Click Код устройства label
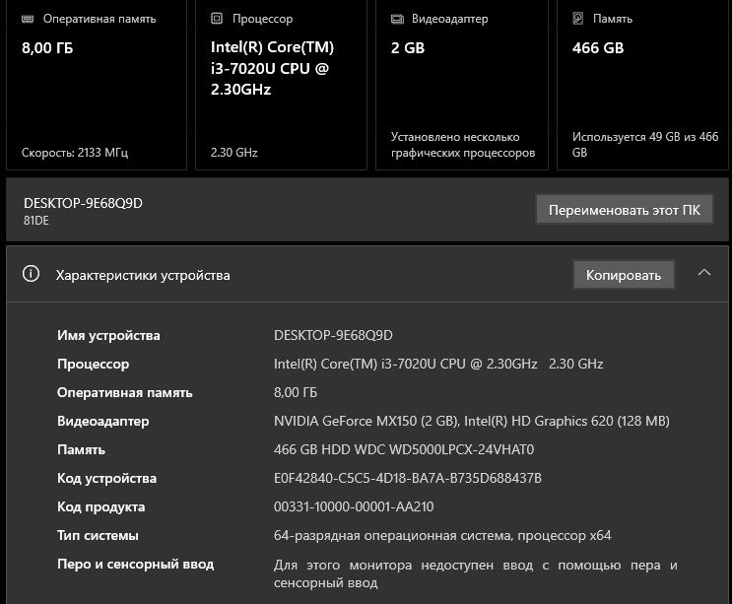 coord(106,479)
